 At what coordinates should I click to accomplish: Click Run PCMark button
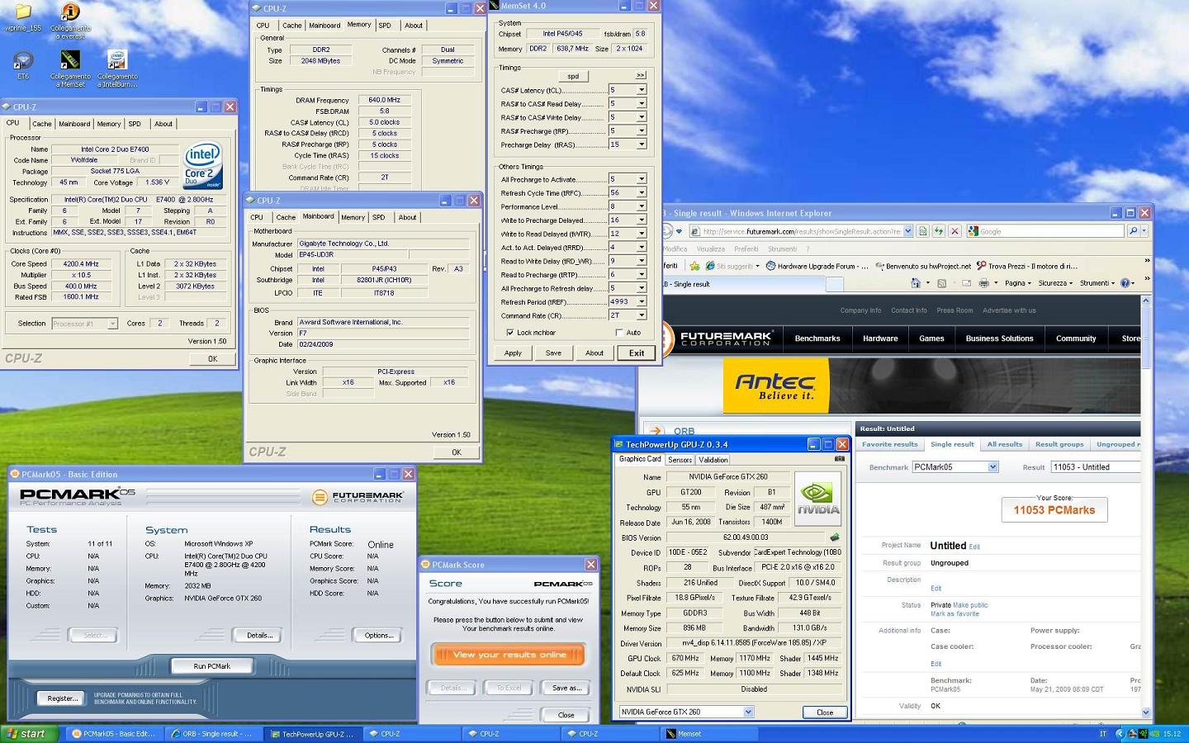(212, 666)
